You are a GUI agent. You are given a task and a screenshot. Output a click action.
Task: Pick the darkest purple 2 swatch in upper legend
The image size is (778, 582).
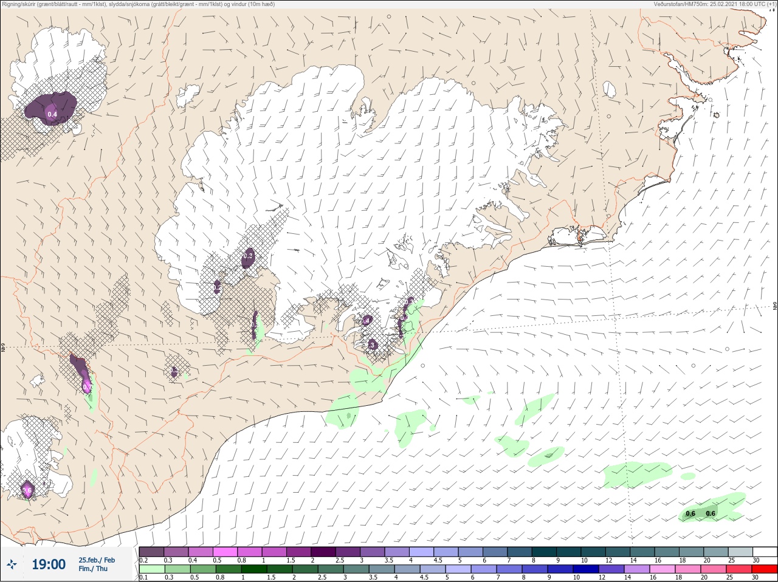click(323, 552)
